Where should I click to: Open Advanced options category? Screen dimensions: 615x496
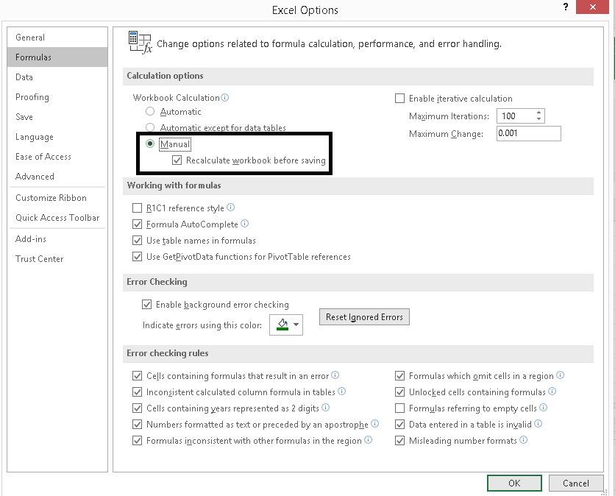57,177
